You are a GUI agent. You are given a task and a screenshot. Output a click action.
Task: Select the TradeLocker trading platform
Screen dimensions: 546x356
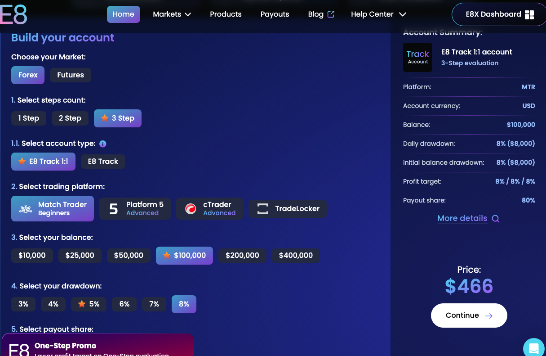point(288,209)
